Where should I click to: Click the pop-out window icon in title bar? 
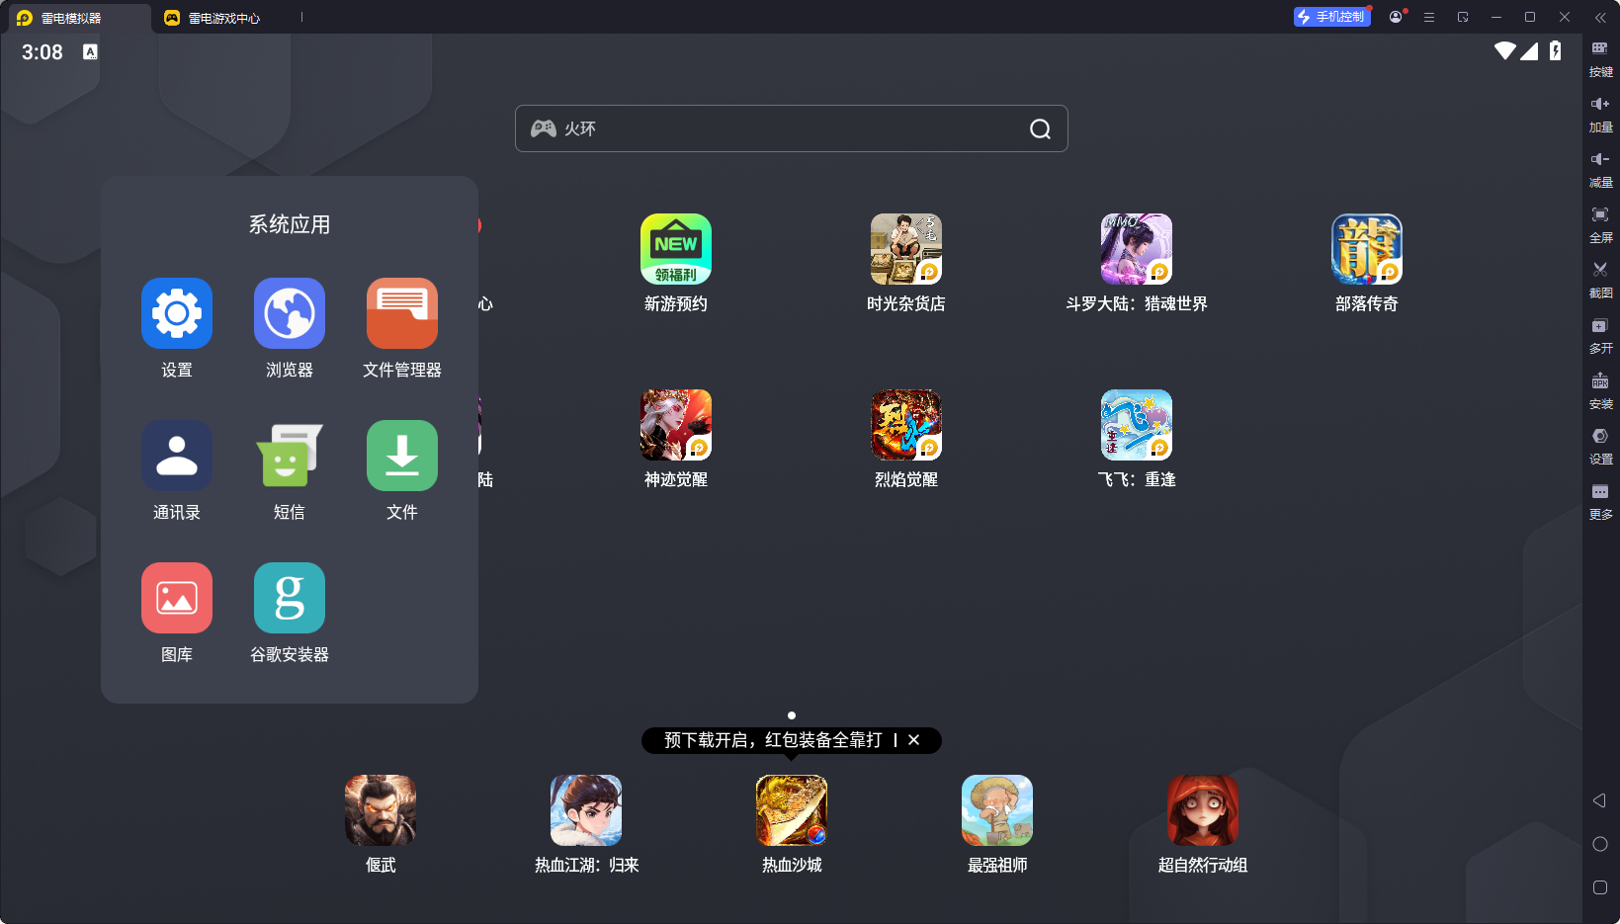(1463, 17)
